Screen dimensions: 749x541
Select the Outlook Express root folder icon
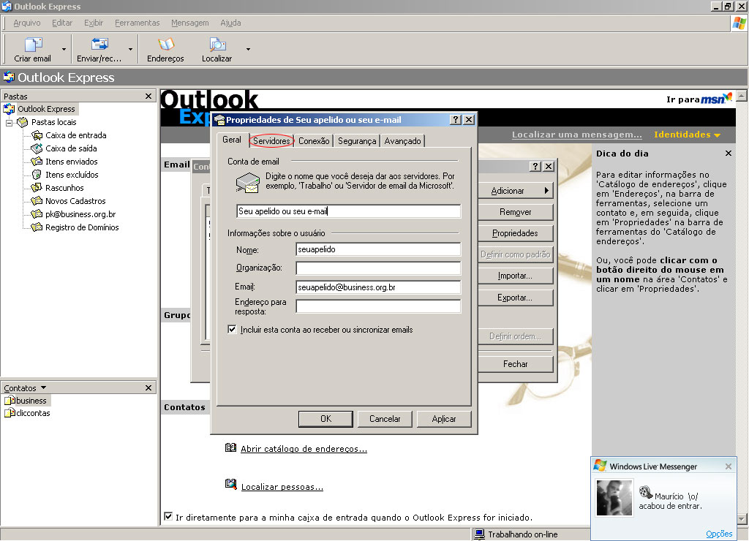(x=9, y=109)
